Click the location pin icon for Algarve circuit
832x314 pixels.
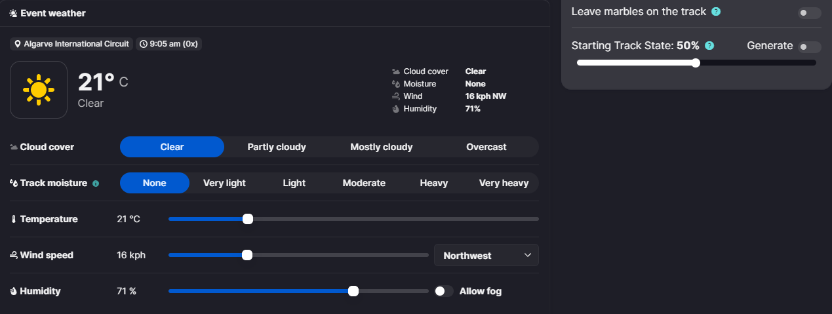pyautogui.click(x=18, y=44)
